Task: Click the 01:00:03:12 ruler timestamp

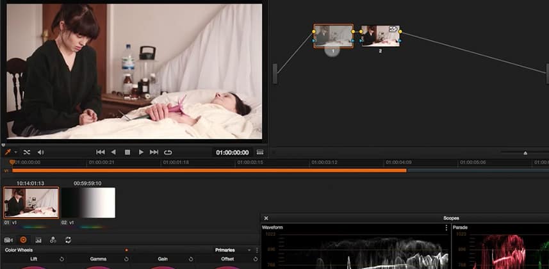Action: coord(324,163)
